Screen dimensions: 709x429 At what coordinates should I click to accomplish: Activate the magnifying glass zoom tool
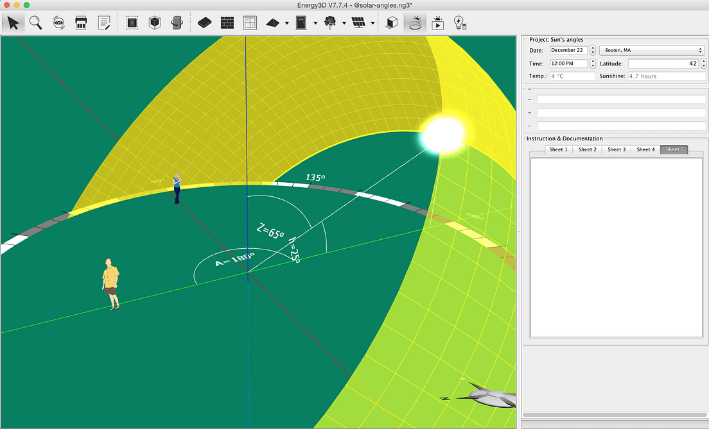coord(36,23)
